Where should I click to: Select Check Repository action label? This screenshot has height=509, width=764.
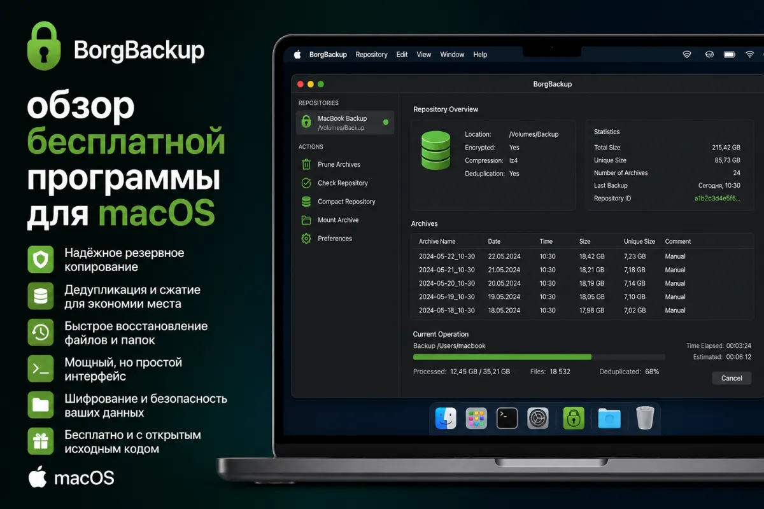click(x=343, y=183)
